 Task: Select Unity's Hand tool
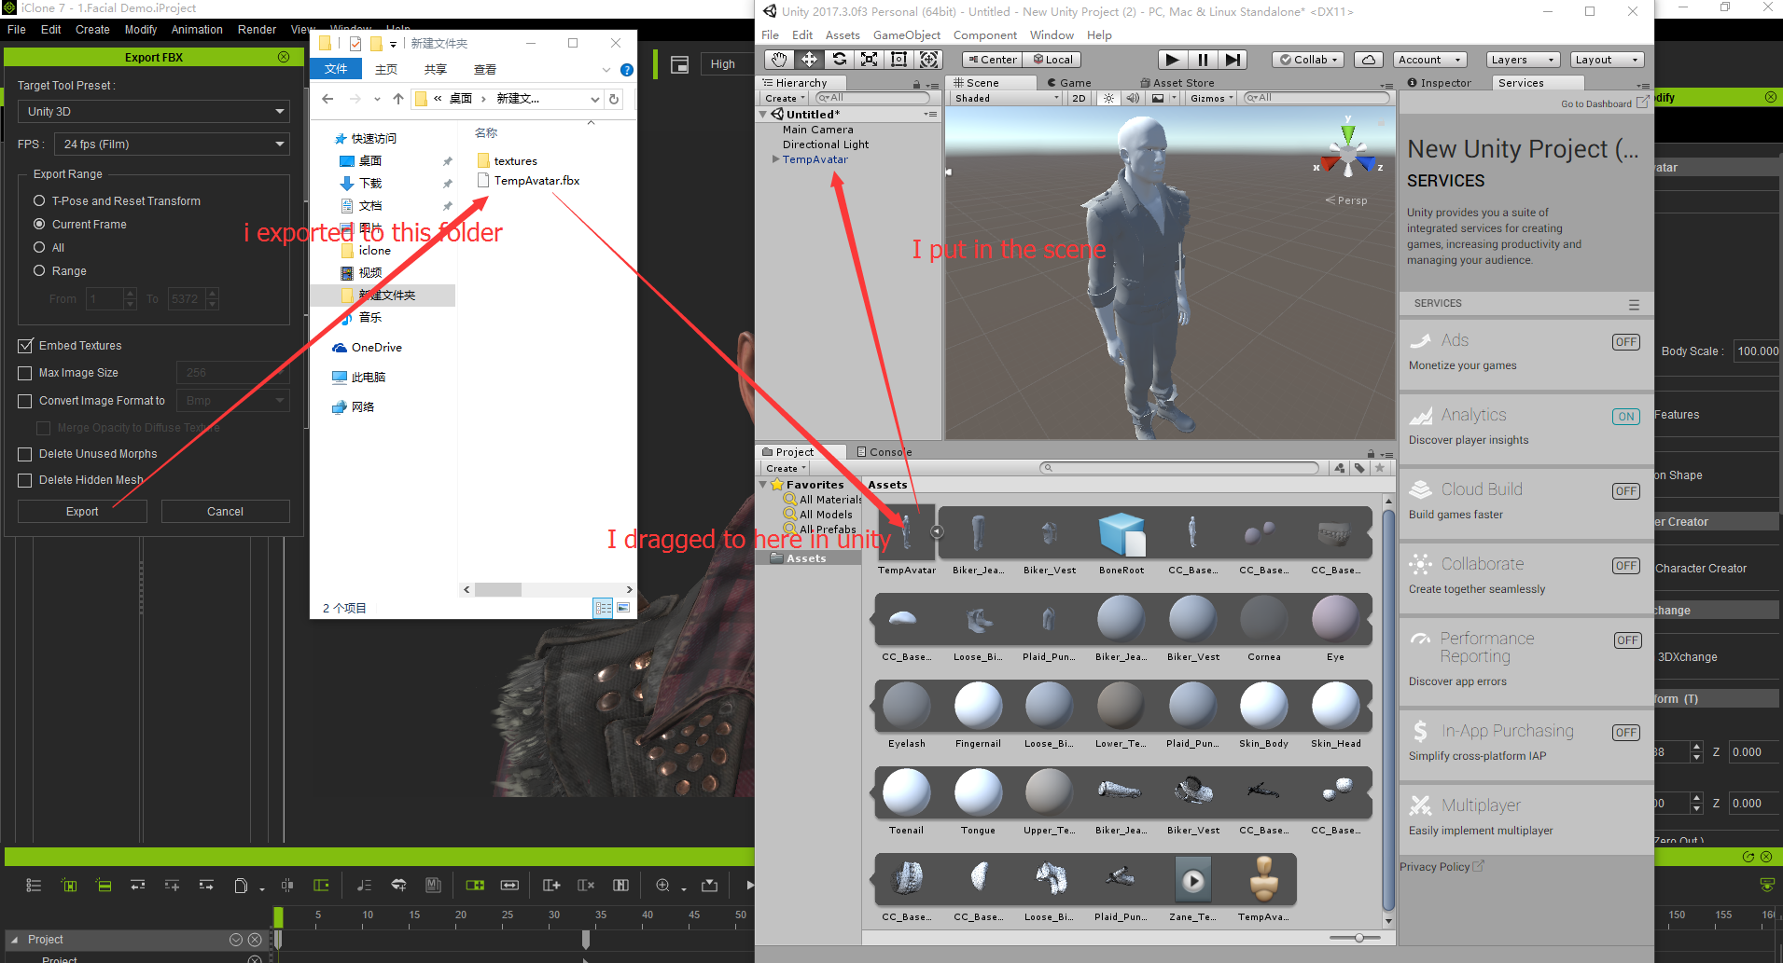tap(778, 60)
